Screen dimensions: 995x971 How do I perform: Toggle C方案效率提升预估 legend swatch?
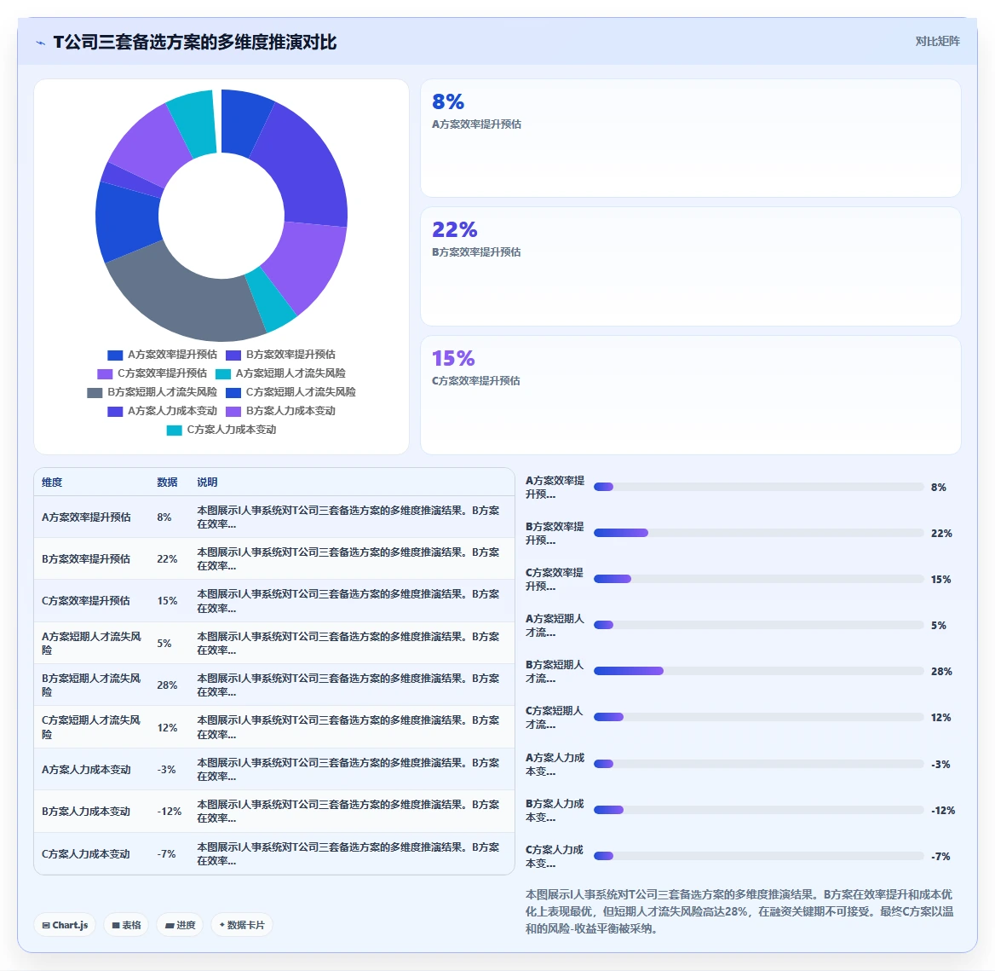105,373
